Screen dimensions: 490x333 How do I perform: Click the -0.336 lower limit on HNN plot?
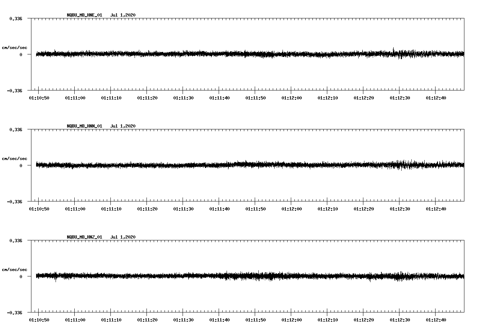click(x=14, y=201)
